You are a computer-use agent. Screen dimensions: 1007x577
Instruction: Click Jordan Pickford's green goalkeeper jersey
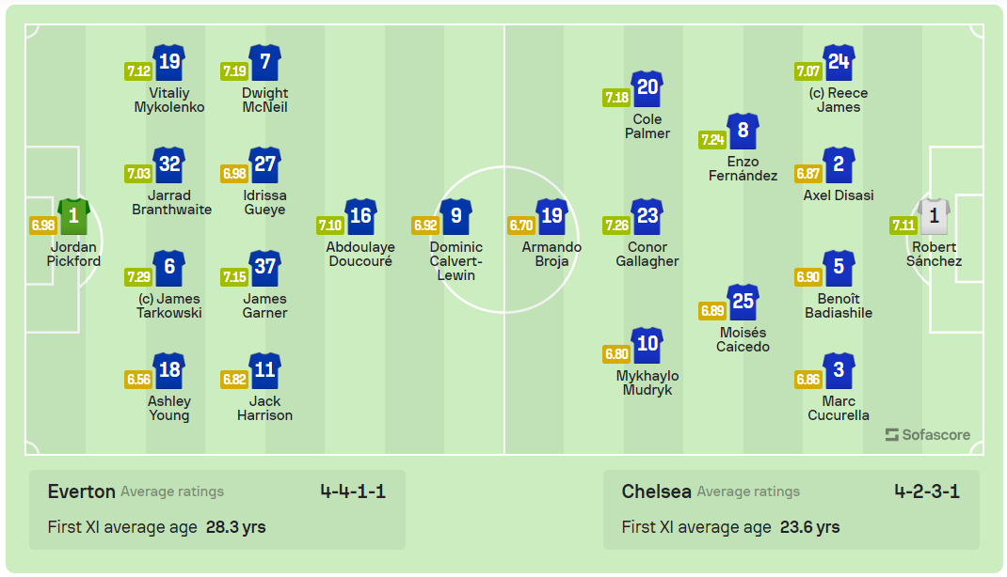pyautogui.click(x=73, y=216)
